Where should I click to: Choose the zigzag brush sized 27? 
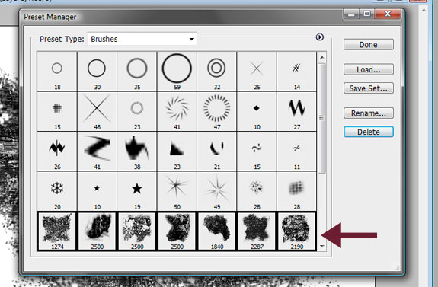tap(296, 111)
